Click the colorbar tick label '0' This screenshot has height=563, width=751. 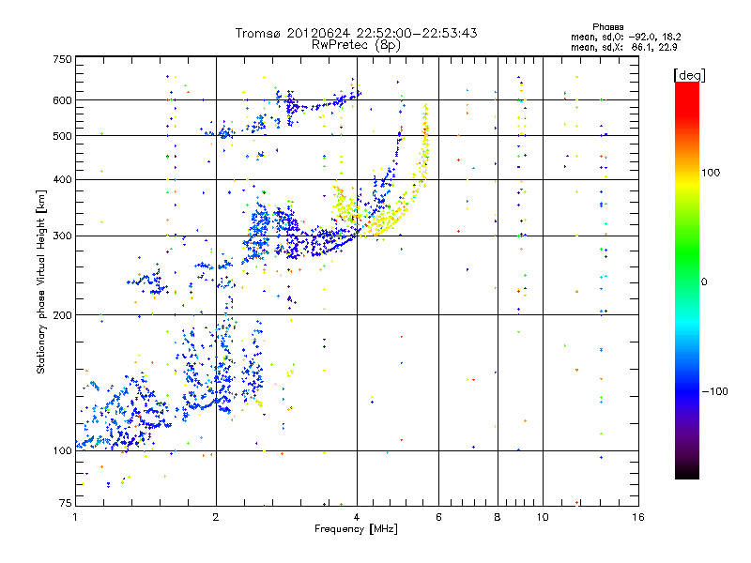click(x=703, y=282)
